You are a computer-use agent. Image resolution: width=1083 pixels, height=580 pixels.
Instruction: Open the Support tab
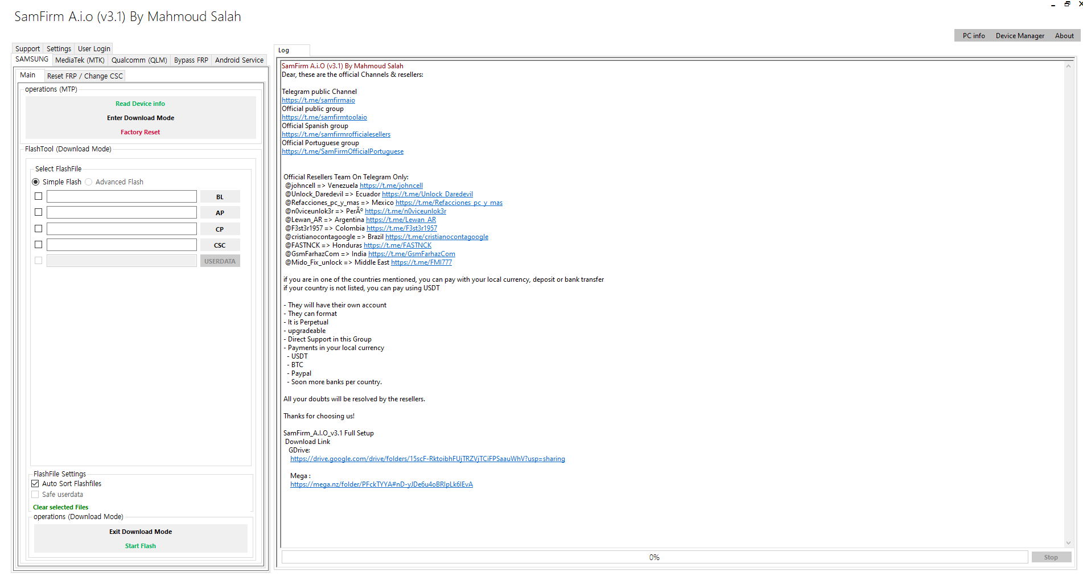(27, 49)
